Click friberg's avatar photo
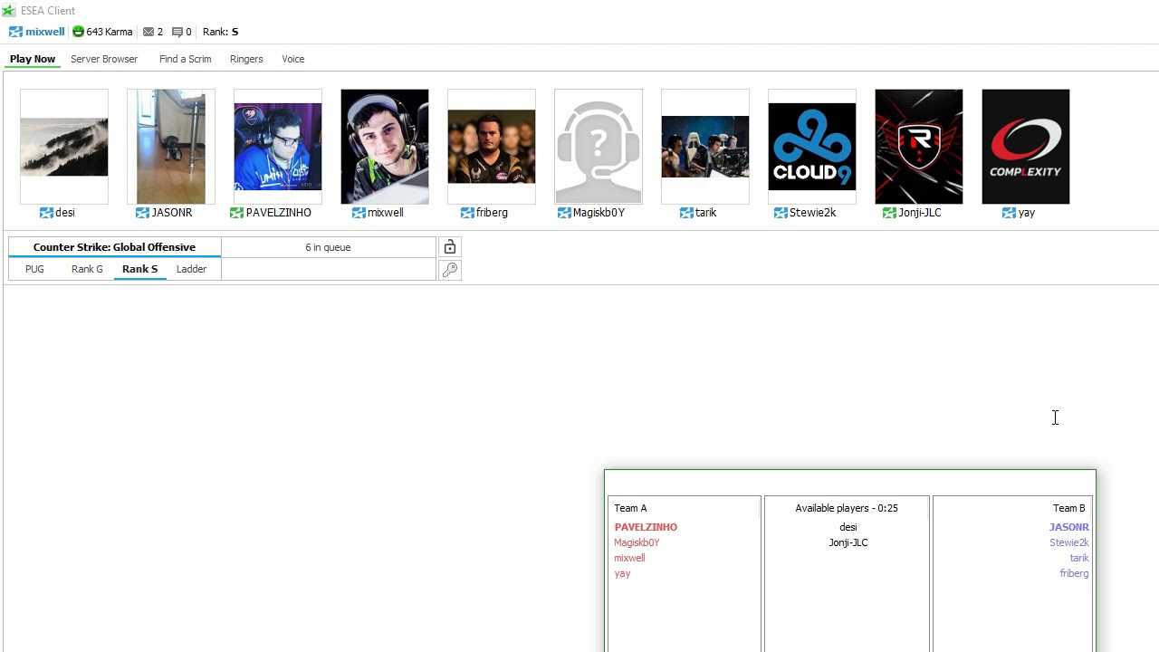The width and height of the screenshot is (1159, 652). coord(492,147)
